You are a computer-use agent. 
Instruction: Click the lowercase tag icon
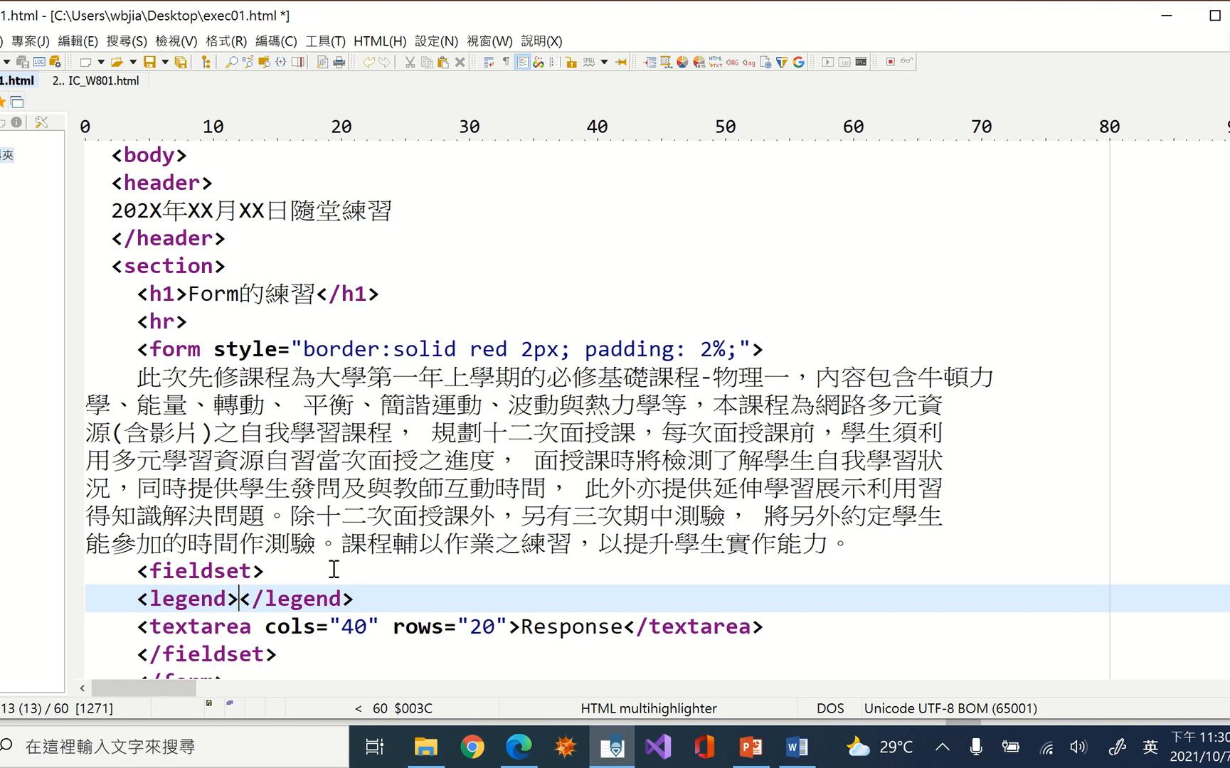point(748,62)
